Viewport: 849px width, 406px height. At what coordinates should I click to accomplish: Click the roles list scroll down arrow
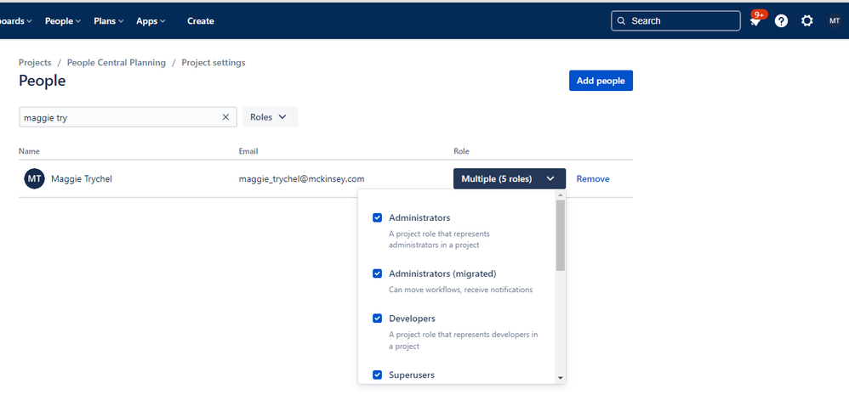(x=561, y=378)
